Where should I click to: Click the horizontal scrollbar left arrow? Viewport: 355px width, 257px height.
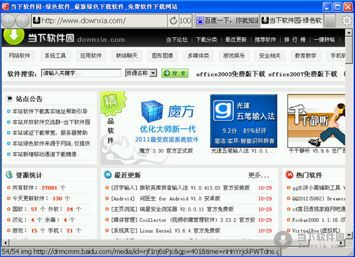(5, 243)
